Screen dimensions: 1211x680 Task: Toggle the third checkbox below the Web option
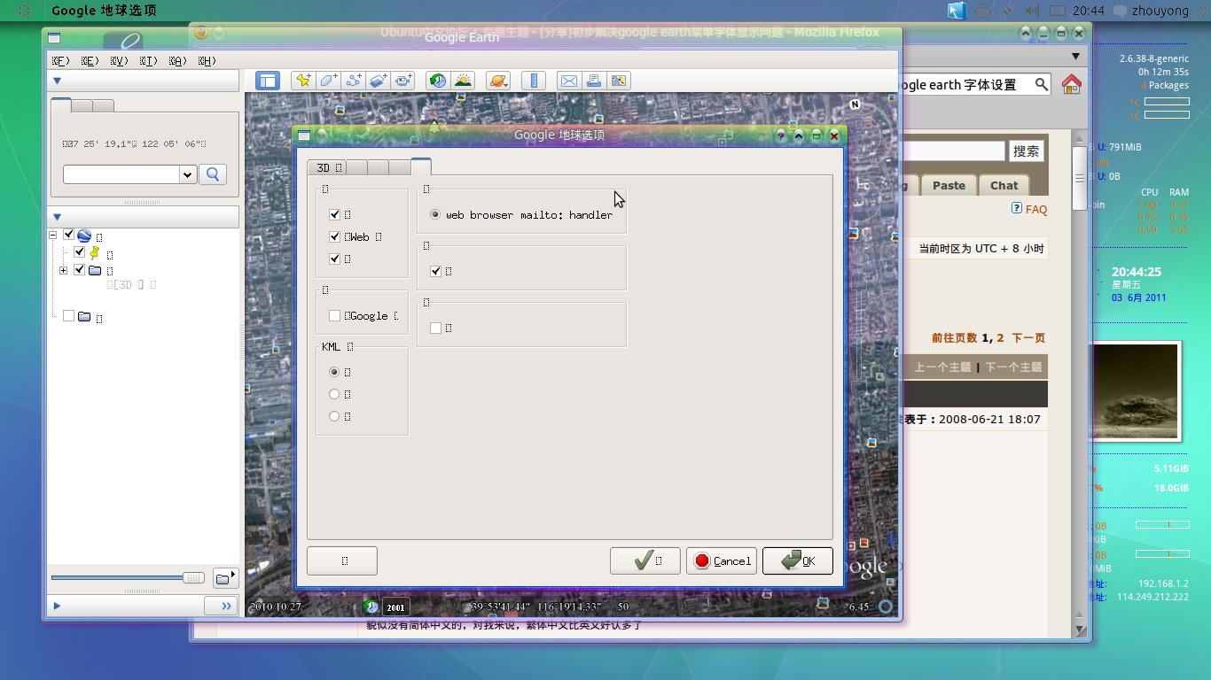(334, 259)
